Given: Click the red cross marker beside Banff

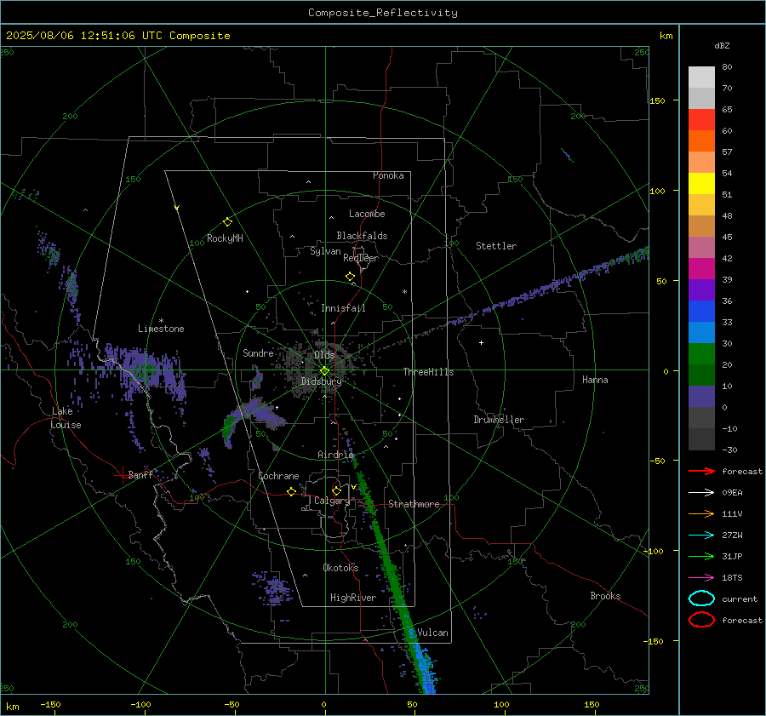Looking at the screenshot, I should (122, 475).
